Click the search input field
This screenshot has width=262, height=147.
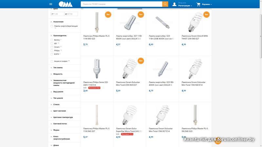(x=122, y=4)
